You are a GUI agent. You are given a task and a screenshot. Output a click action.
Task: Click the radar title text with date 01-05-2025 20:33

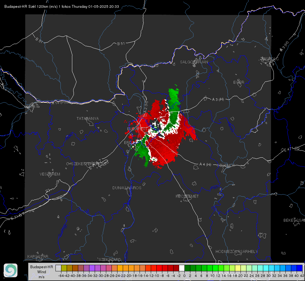point(62,7)
